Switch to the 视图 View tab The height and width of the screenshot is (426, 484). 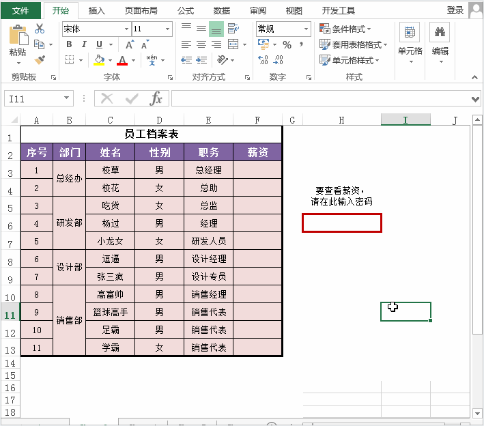pos(294,10)
